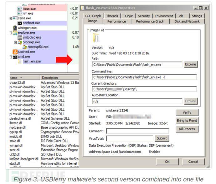Open the Strings tab

tap(197, 16)
